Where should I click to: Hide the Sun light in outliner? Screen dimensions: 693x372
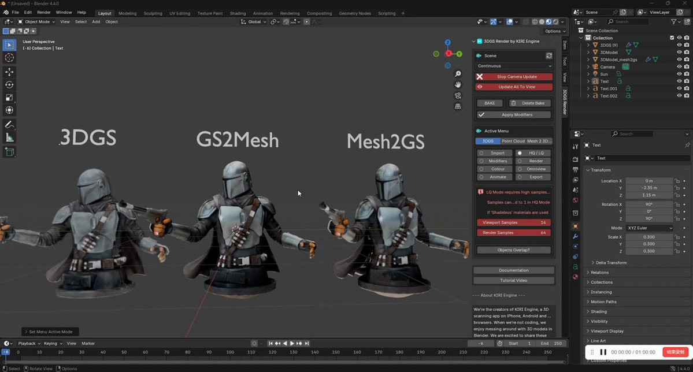click(679, 74)
